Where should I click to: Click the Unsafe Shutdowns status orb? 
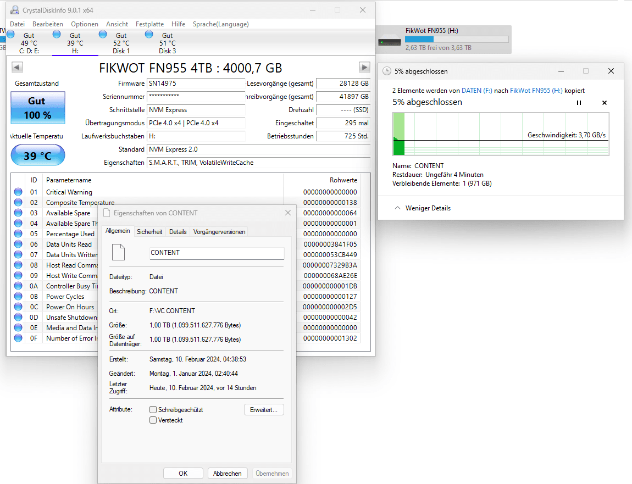tap(18, 317)
